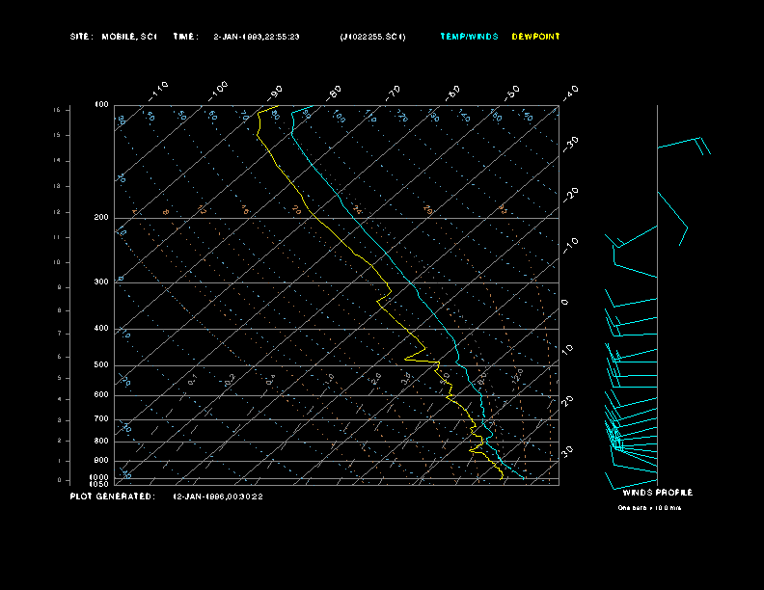Click the WINDS PROFILE caption
Viewport: 764px width, 590px height.
[x=657, y=493]
